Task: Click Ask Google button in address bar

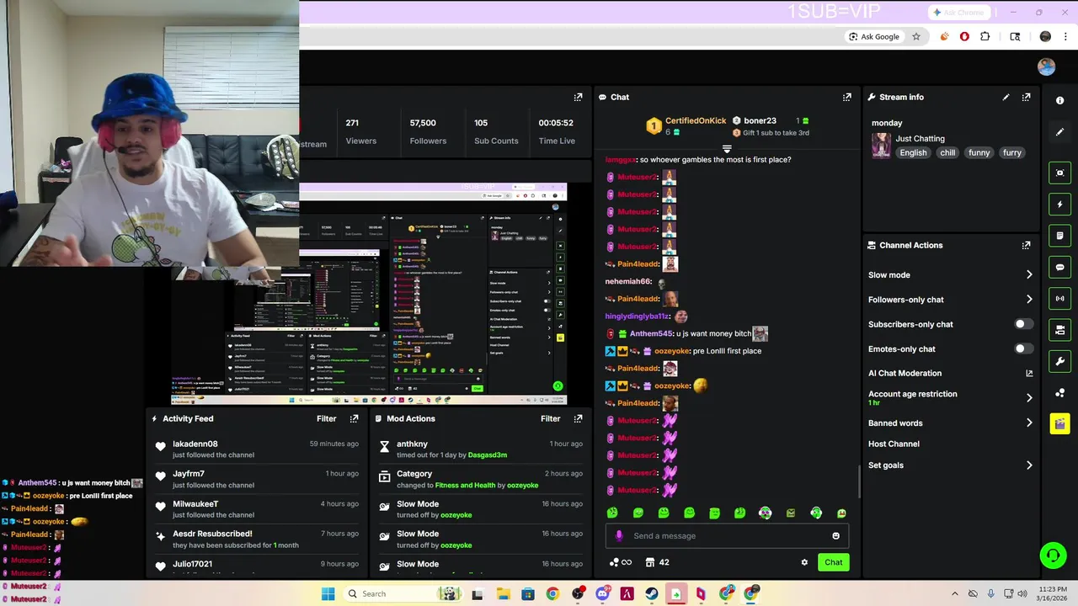Action: tap(874, 37)
